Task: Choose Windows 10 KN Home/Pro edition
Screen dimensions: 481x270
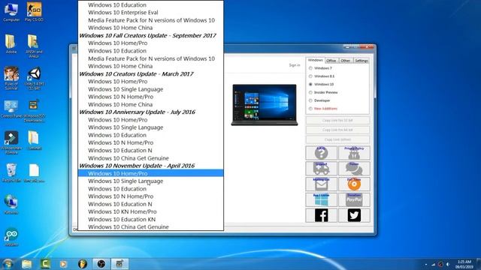Action: pos(150,211)
